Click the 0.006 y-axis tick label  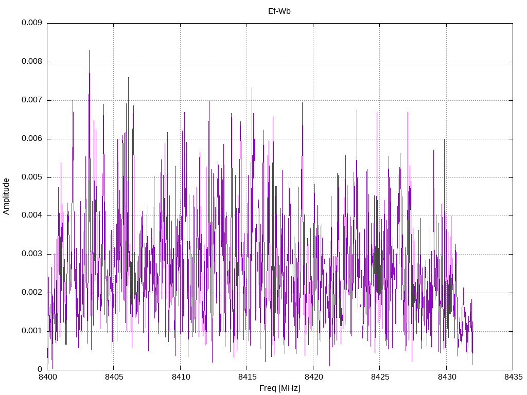click(32, 139)
